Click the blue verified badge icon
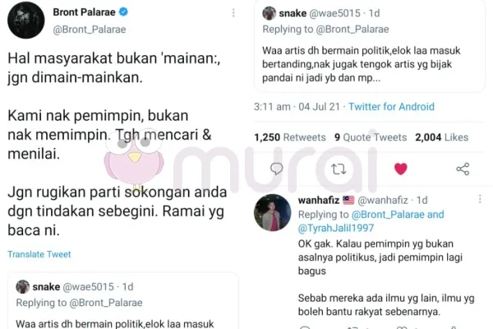 (123, 12)
